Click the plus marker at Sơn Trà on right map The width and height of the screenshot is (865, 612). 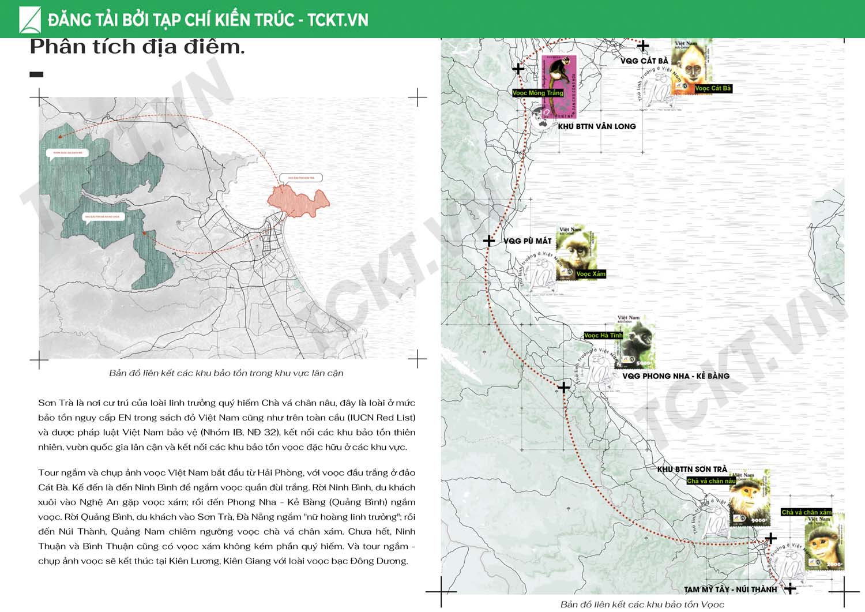(770, 538)
